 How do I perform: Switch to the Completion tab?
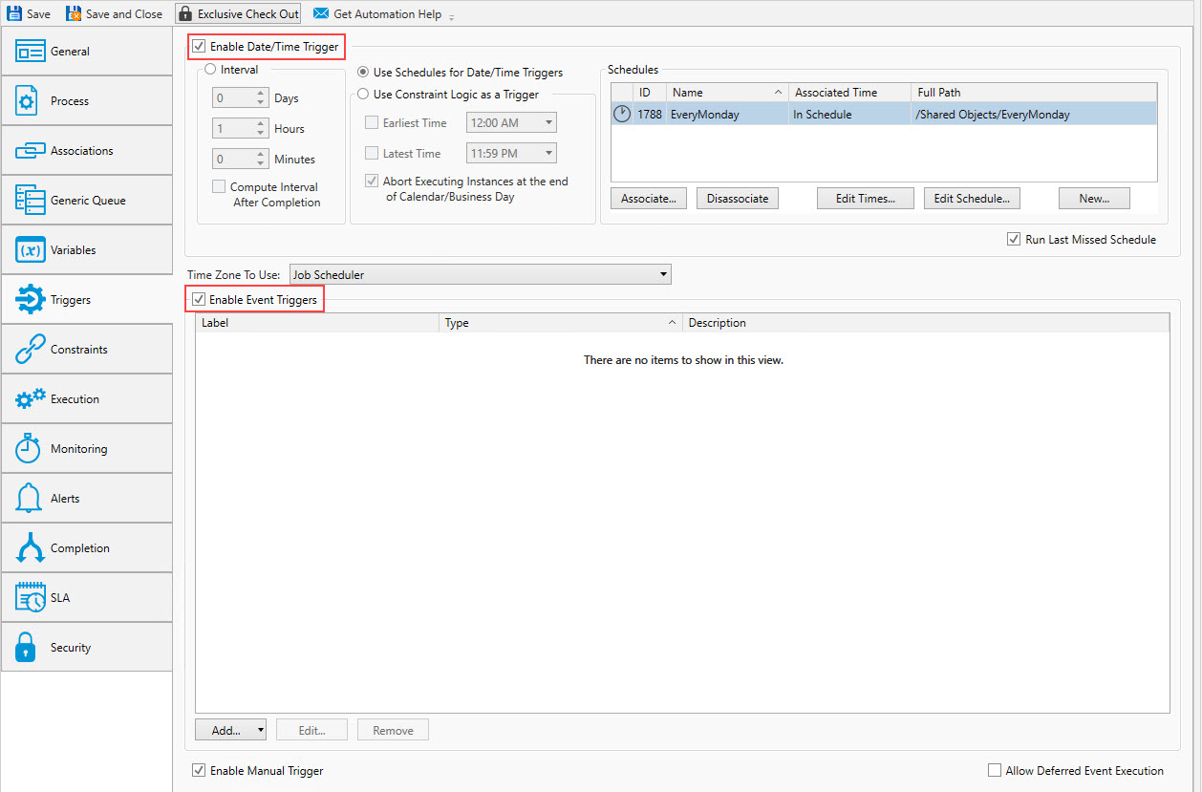(86, 548)
